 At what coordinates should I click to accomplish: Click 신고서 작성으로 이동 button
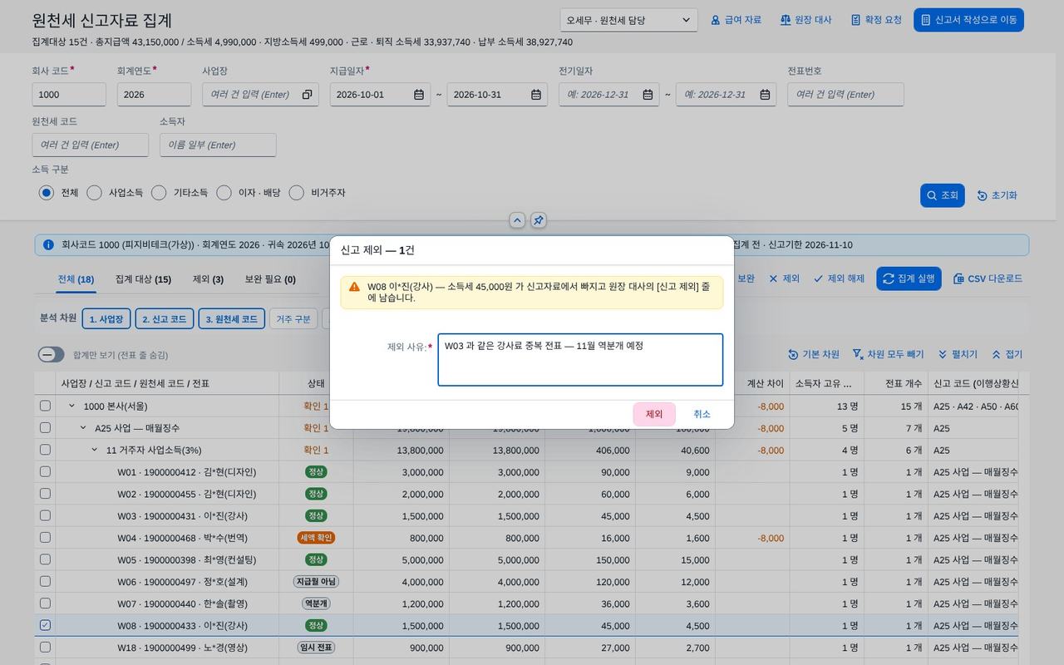coord(968,20)
